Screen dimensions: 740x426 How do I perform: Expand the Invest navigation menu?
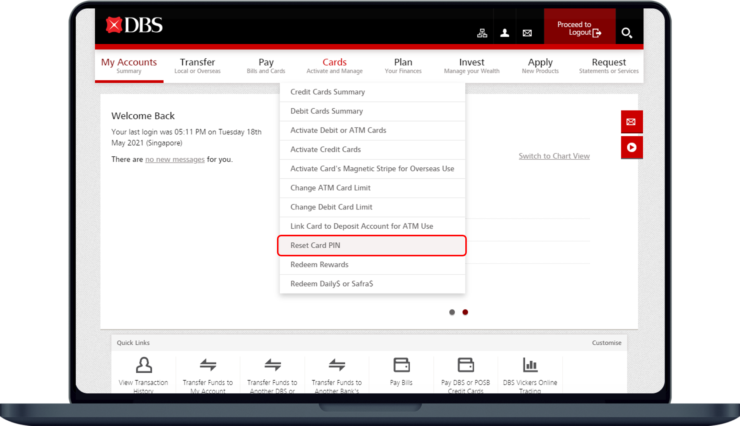tap(471, 66)
